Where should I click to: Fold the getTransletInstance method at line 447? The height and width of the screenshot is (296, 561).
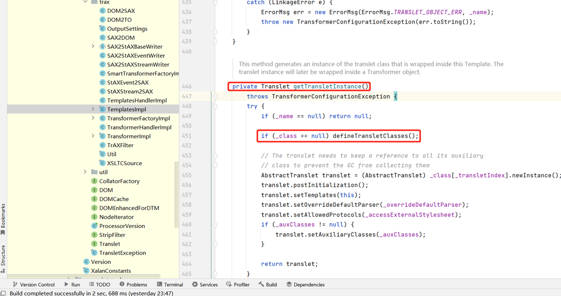215,97
